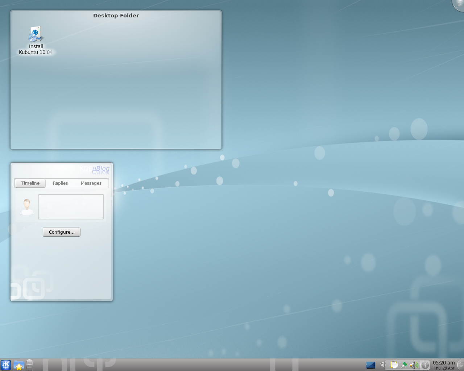Image resolution: width=464 pixels, height=371 pixels.
Task: Click the Desktop Folder title
Action: click(116, 16)
